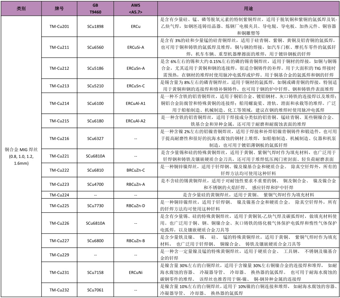Select the TM-Cu214 grade cell
Image resolution: width=340 pixels, height=298 pixels.
click(x=59, y=103)
